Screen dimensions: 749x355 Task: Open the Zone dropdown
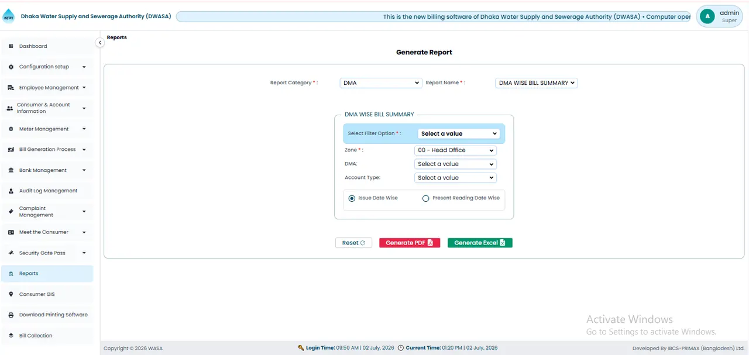[455, 150]
